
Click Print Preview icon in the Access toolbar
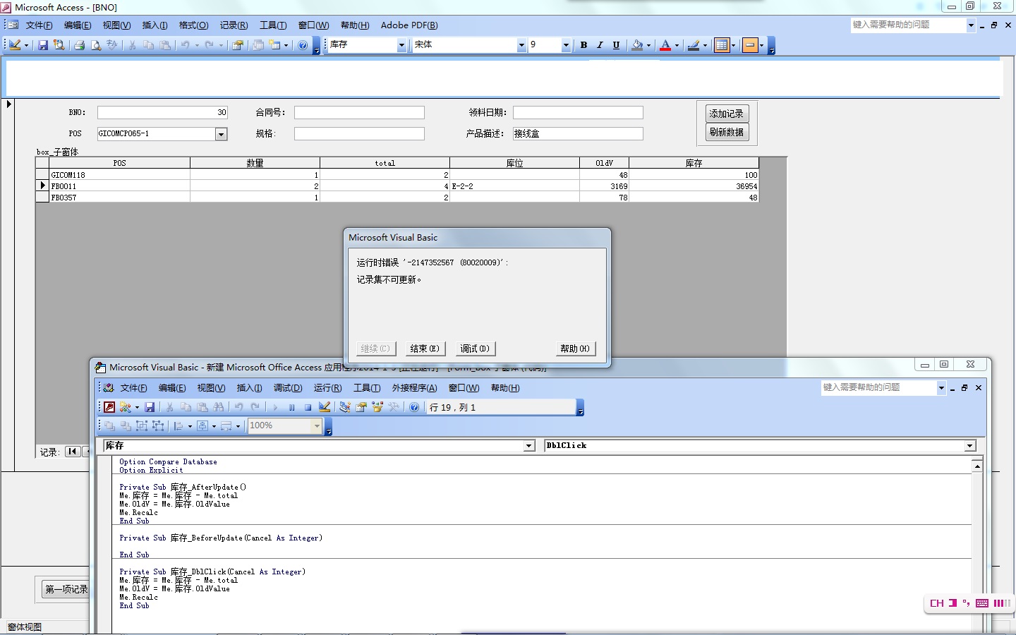pyautogui.click(x=96, y=45)
